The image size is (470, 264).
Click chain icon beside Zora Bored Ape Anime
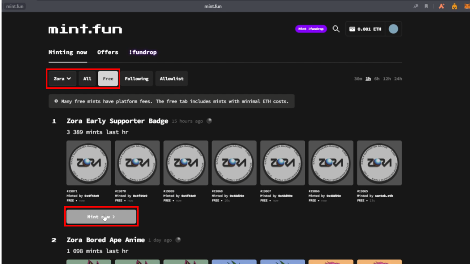tap(178, 240)
